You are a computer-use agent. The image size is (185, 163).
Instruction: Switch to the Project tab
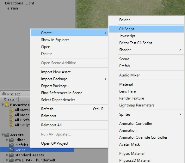pos(14,94)
